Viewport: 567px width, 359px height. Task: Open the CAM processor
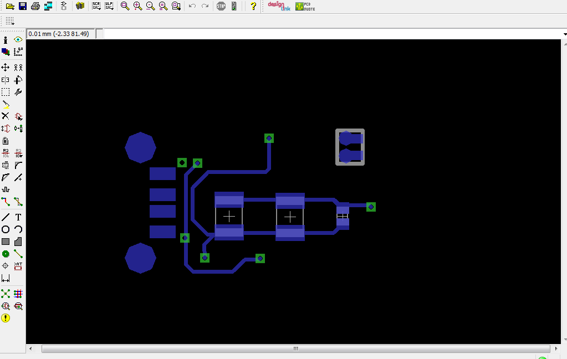tap(48, 6)
